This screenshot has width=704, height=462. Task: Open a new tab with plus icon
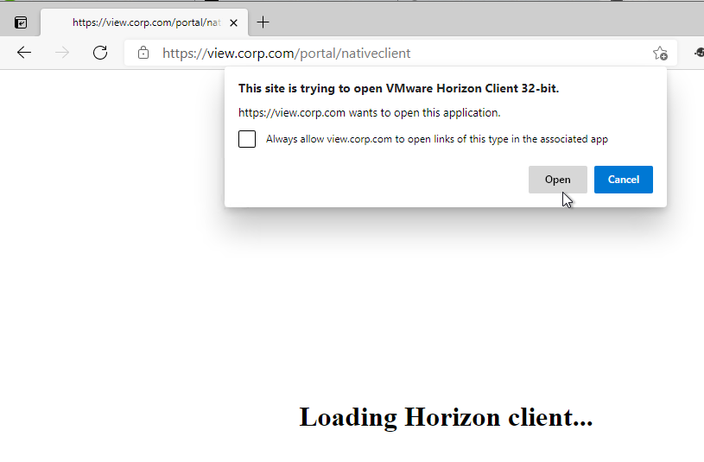pos(263,22)
